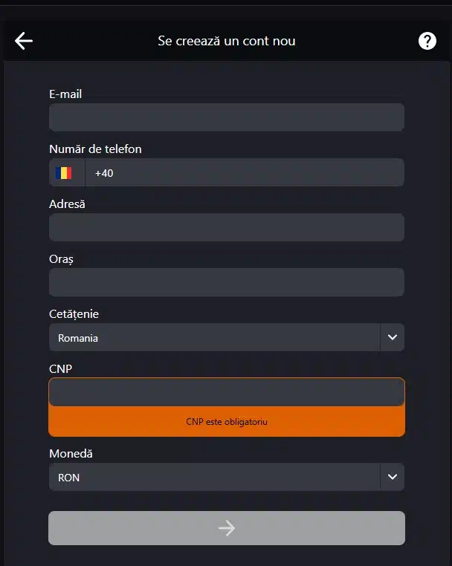Screen dimensions: 452x566
Task: Focus the phone number field with +40
Action: click(245, 172)
